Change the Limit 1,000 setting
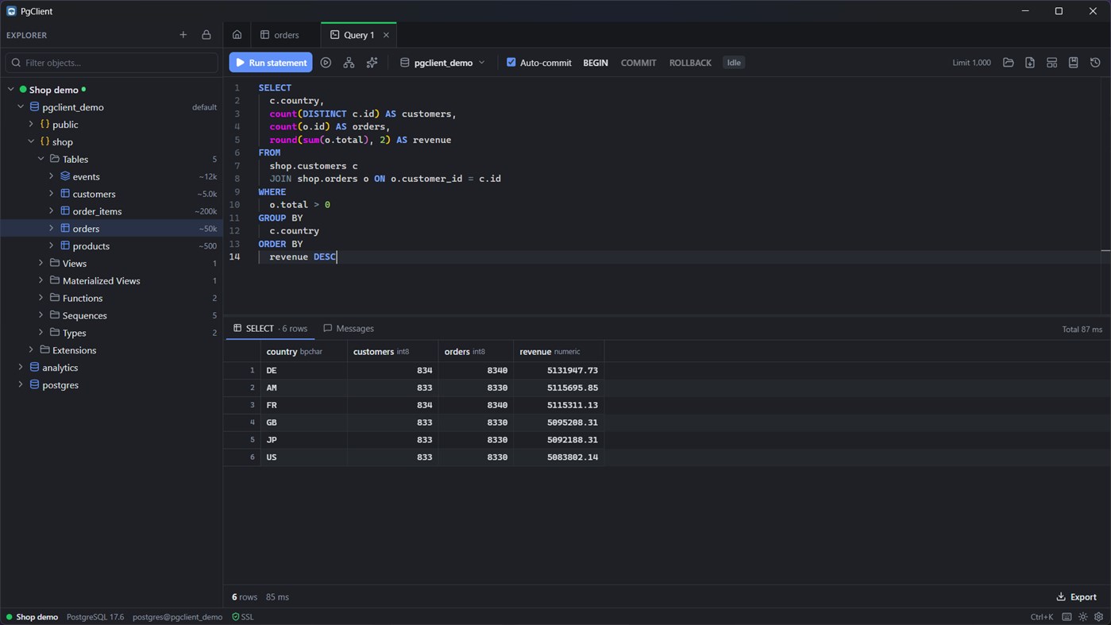Image resolution: width=1111 pixels, height=625 pixels. (x=971, y=63)
